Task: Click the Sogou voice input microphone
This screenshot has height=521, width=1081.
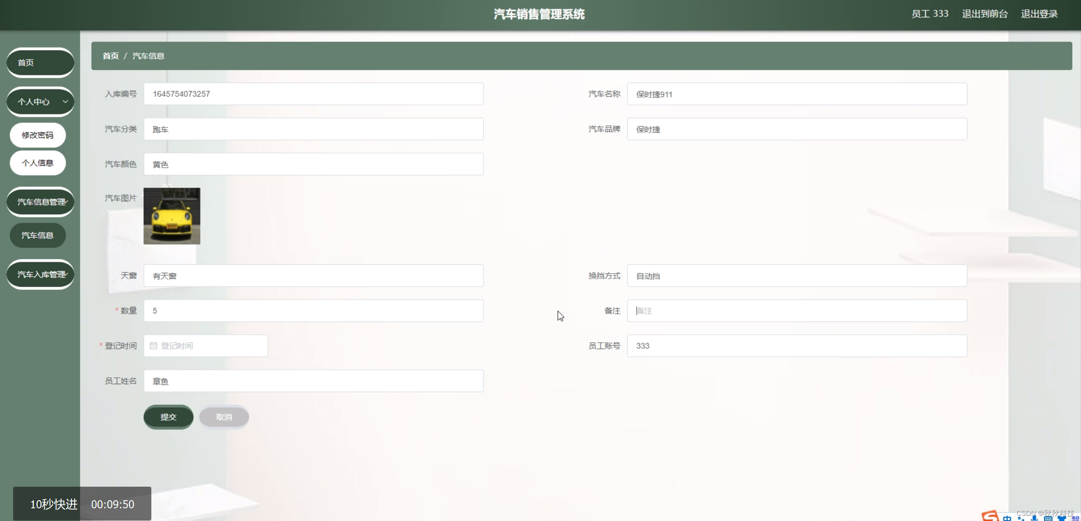Action: tap(1034, 518)
